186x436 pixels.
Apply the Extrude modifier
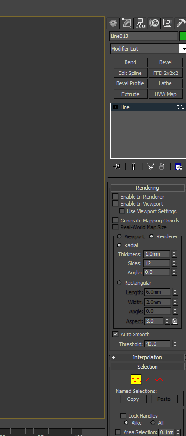(130, 94)
